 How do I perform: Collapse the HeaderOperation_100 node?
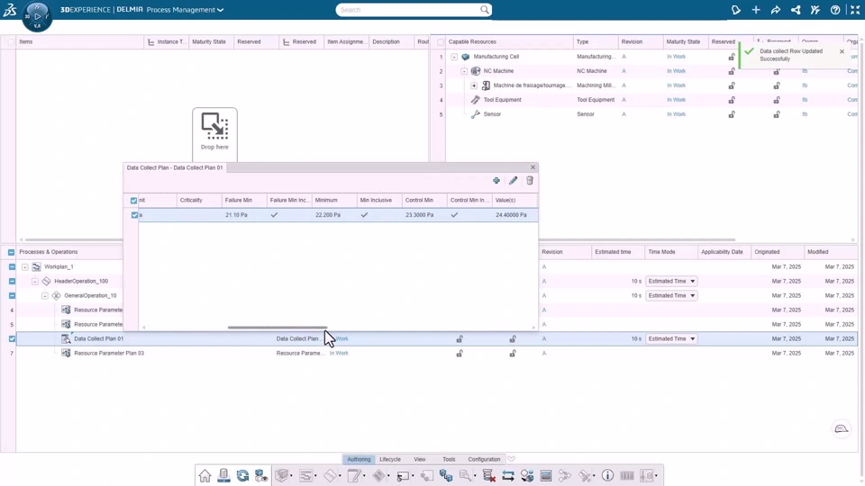pyautogui.click(x=35, y=281)
